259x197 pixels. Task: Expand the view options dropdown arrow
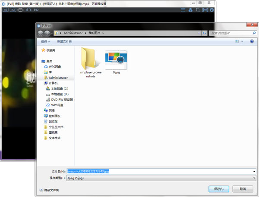(243, 41)
